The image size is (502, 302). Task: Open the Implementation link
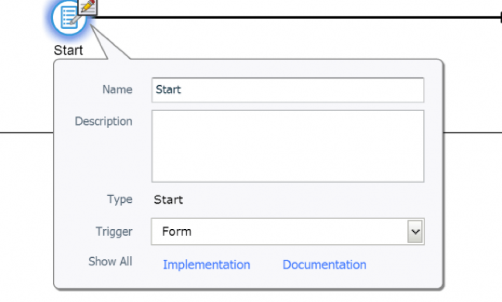click(x=206, y=265)
